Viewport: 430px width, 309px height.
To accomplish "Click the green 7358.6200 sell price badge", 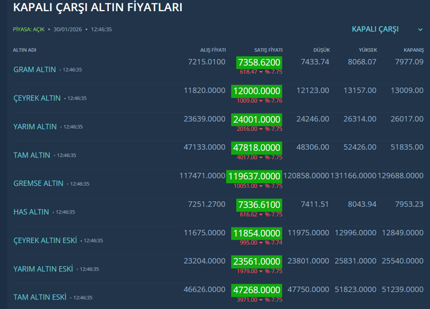I will 259,62.
